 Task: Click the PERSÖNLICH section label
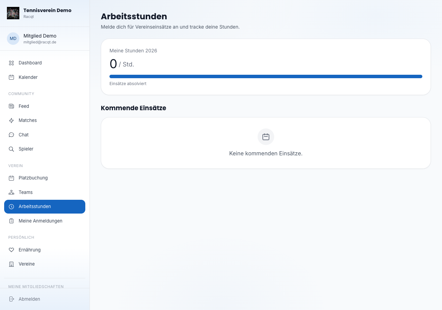pyautogui.click(x=21, y=237)
